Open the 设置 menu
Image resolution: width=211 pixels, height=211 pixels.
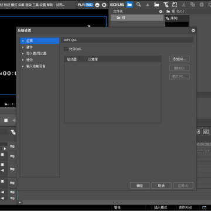click(x=43, y=5)
